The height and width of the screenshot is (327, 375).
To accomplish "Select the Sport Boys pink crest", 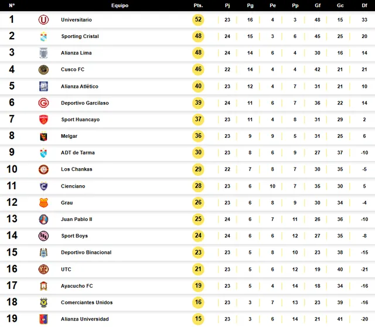I will pos(43,236).
